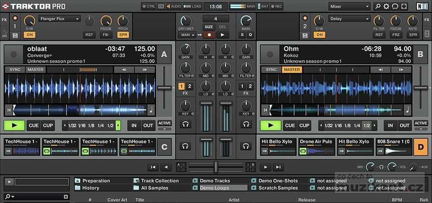This screenshot has width=432, height=203.
Task: Enable headphone cue for Deck C
Action: [185, 146]
